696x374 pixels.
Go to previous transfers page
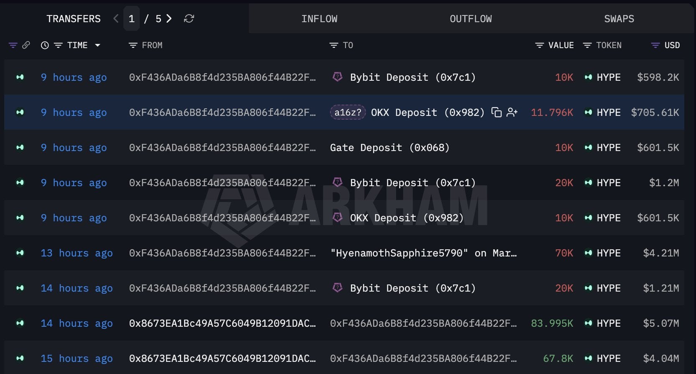(116, 18)
